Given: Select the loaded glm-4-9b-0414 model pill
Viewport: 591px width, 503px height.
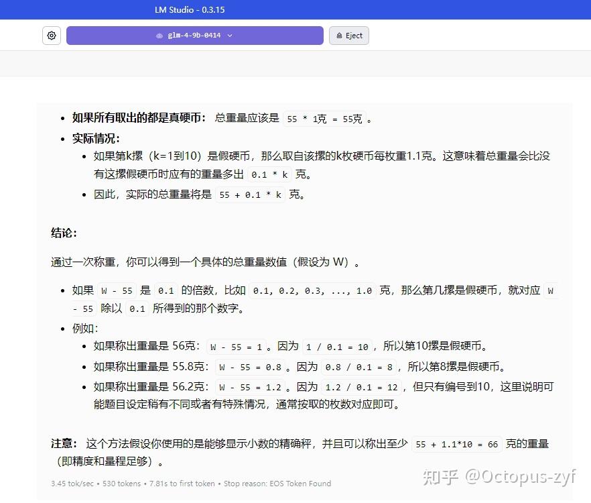Looking at the screenshot, I should tap(194, 36).
